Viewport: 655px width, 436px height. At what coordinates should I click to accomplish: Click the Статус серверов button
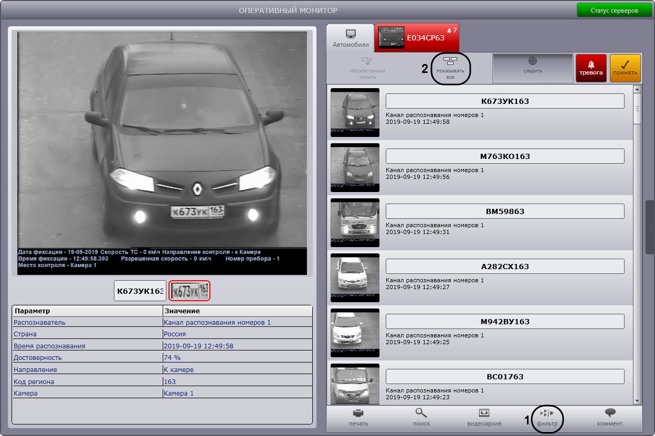[x=614, y=10]
